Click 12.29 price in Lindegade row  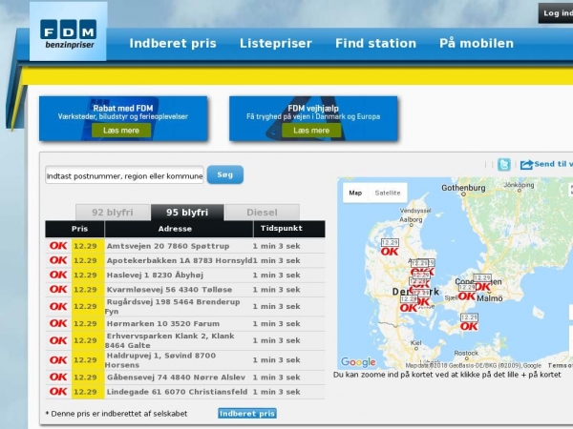85,392
